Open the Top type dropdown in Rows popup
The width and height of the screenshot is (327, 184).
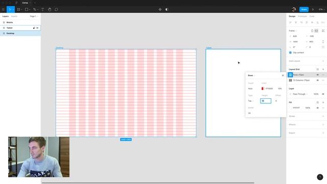[x=251, y=101]
